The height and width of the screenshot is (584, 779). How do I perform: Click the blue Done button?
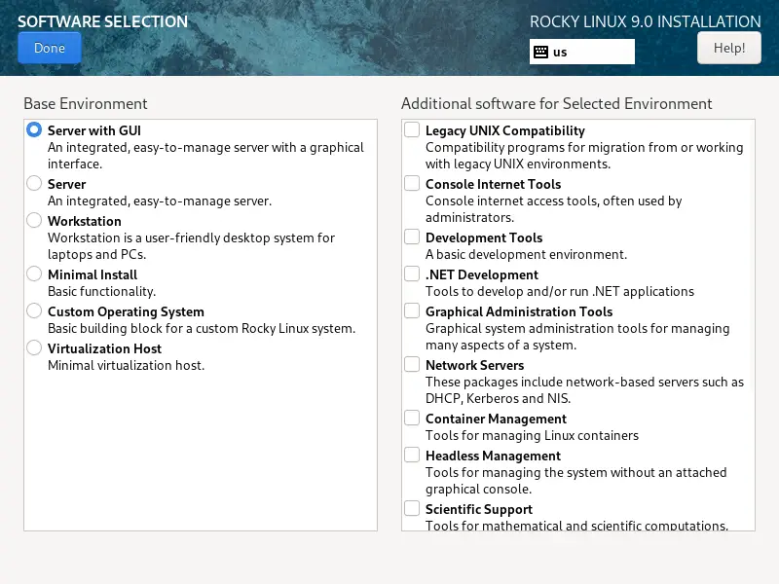50,48
